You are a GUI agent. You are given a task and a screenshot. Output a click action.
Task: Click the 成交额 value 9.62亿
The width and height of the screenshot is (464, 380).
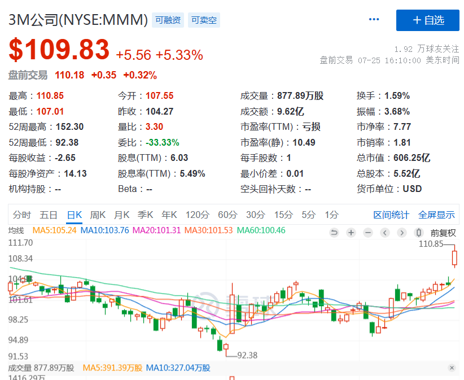pos(291,112)
